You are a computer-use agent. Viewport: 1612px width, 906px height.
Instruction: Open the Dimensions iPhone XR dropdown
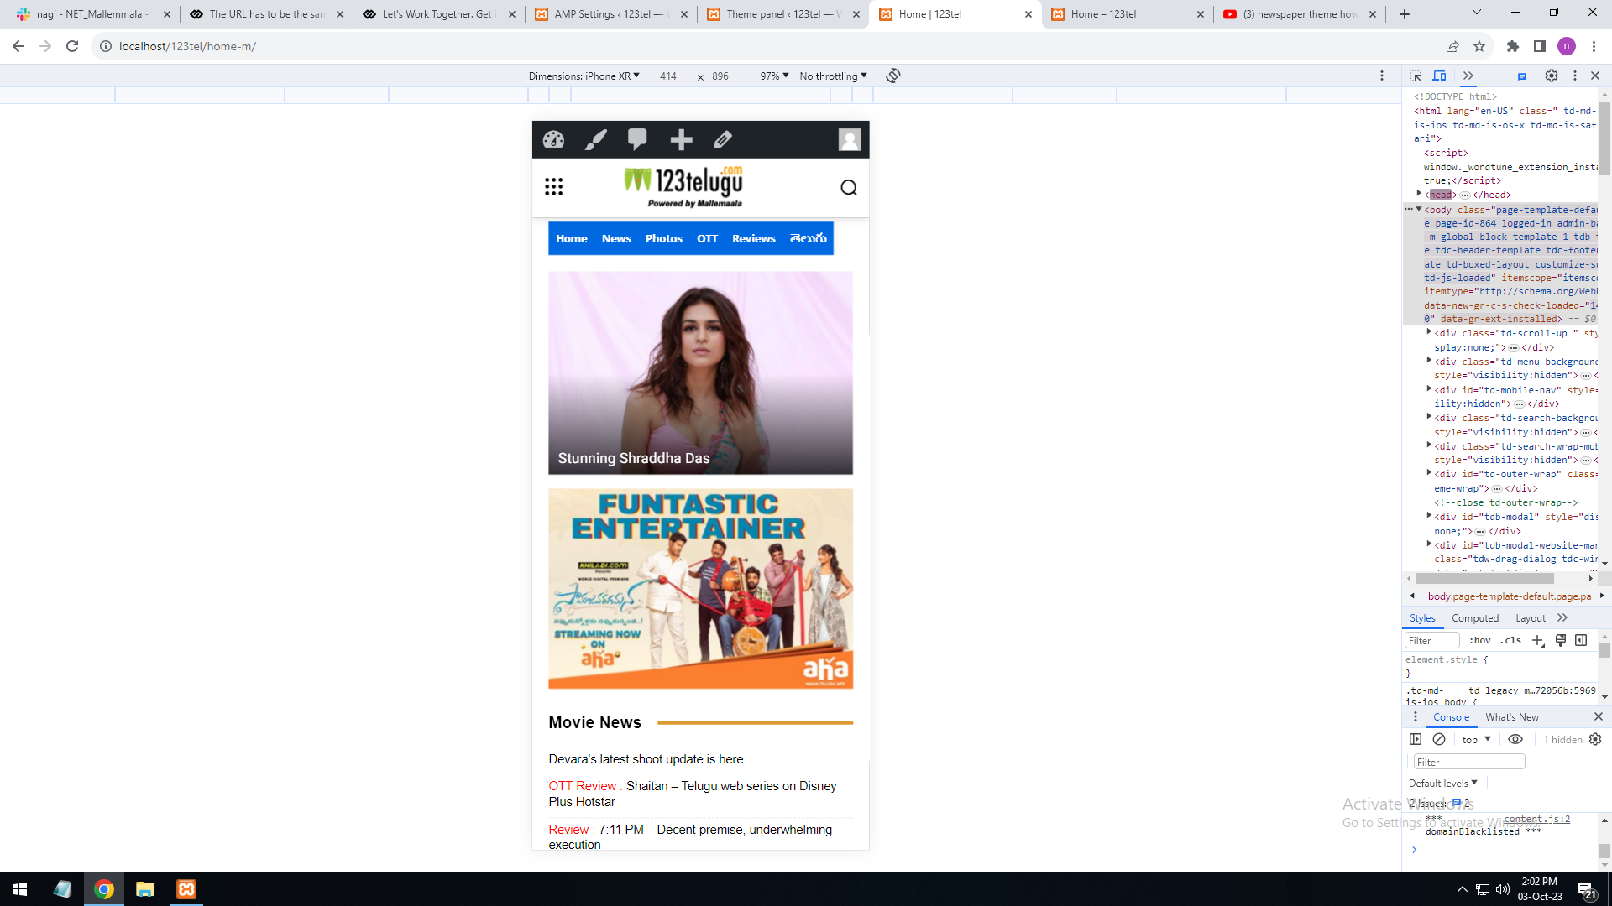coord(584,75)
